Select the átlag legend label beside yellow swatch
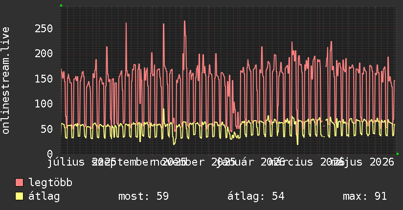 [x=44, y=196]
